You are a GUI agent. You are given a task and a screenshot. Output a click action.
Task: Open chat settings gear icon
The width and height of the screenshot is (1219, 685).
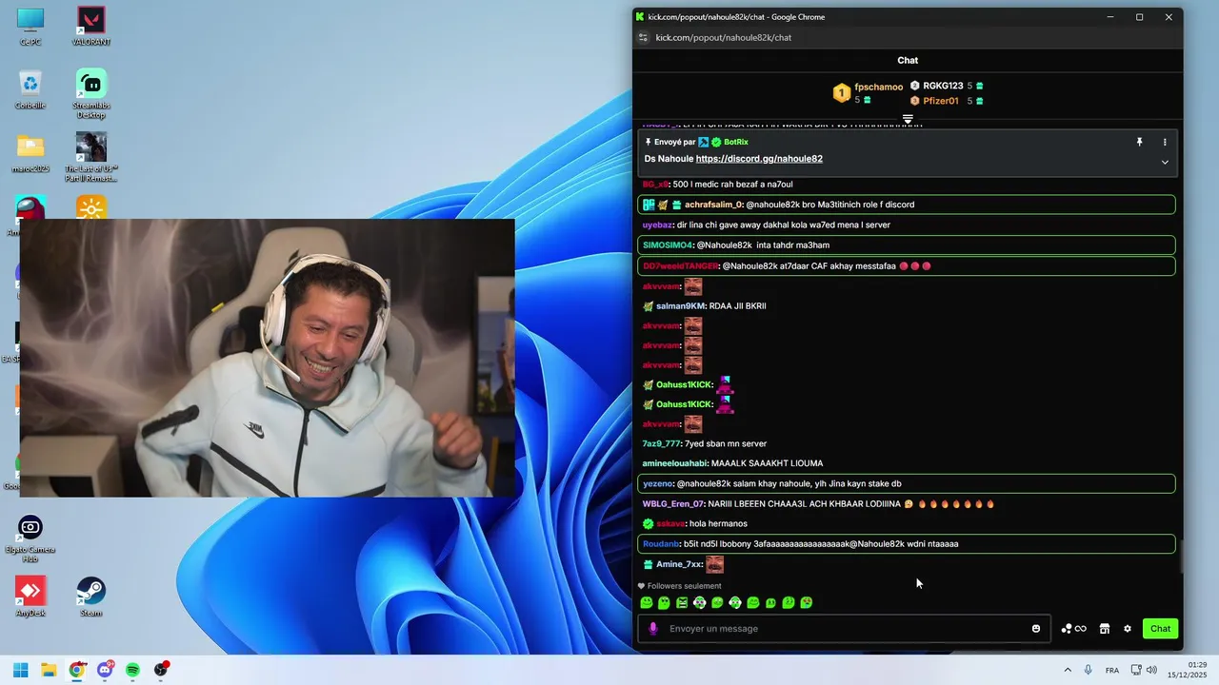tap(1128, 629)
